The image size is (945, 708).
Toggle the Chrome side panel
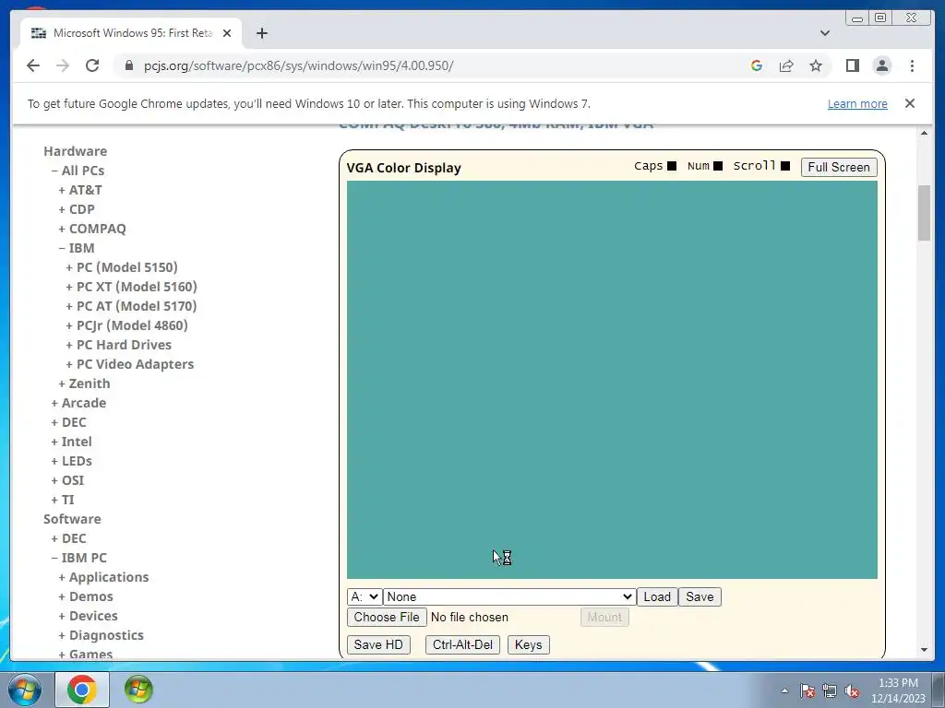click(x=852, y=65)
